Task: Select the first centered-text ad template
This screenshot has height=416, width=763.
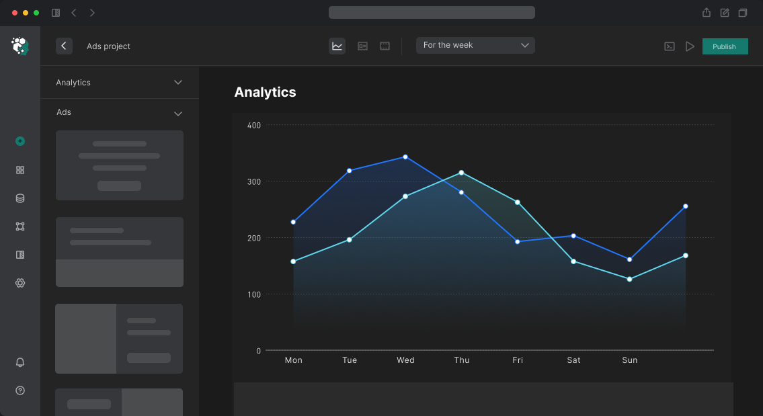Action: pos(120,165)
